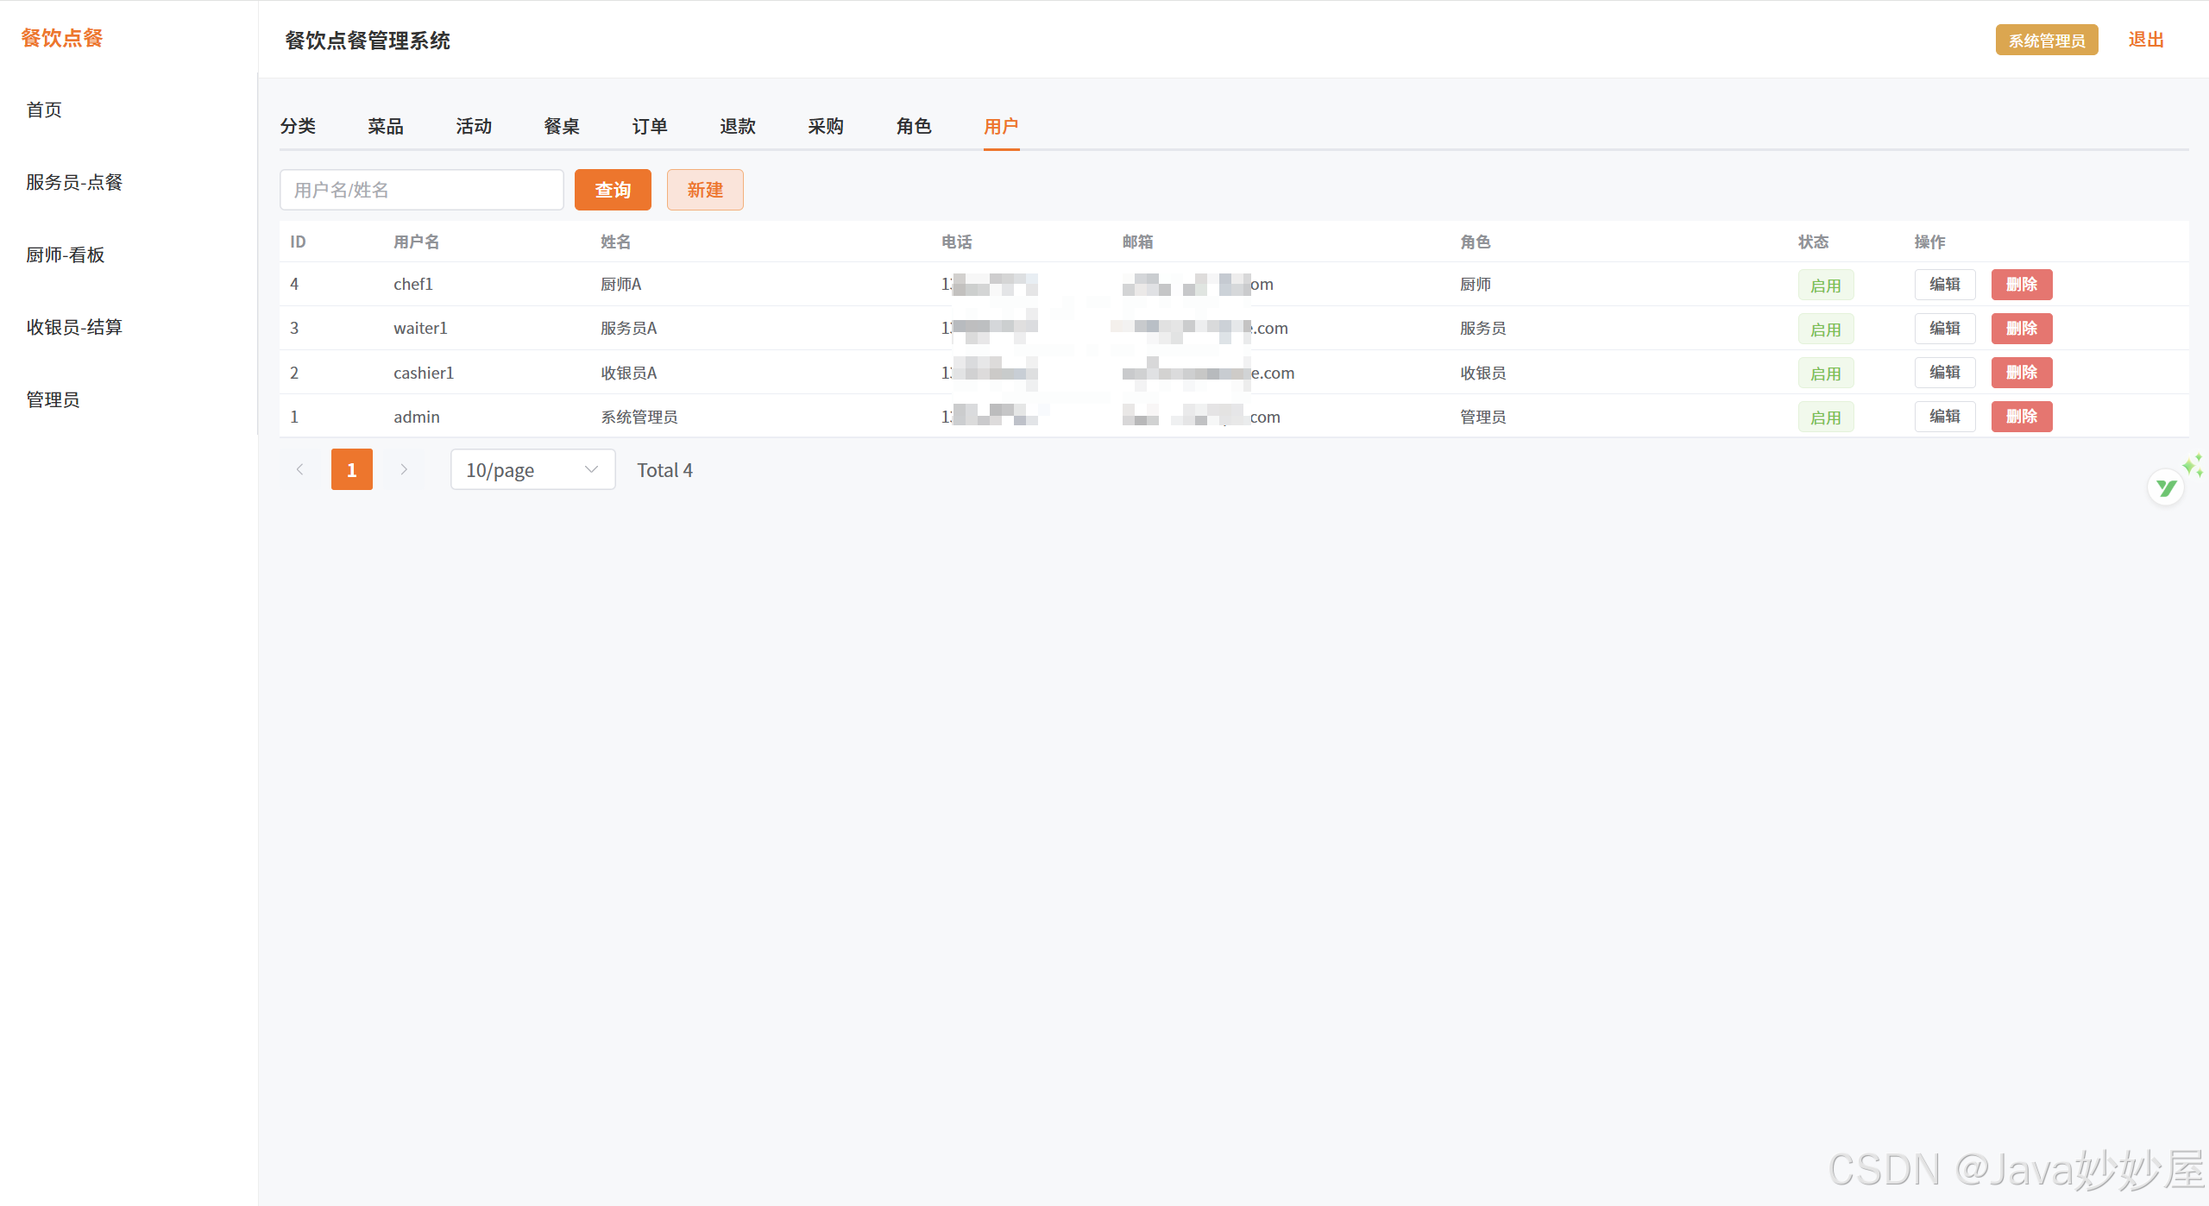Go to previous page arrow
The width and height of the screenshot is (2209, 1206).
pyautogui.click(x=299, y=469)
